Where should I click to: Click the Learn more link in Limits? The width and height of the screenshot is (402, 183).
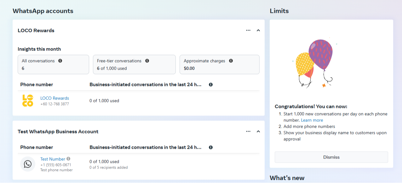(x=312, y=120)
